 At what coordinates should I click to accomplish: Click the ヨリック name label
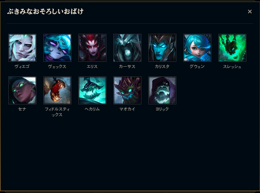(x=162, y=109)
